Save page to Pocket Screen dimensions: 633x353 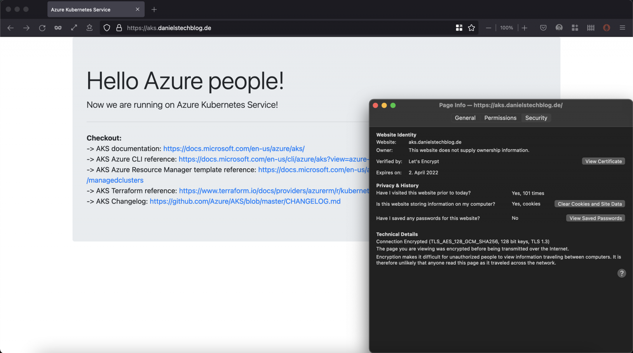pyautogui.click(x=543, y=28)
